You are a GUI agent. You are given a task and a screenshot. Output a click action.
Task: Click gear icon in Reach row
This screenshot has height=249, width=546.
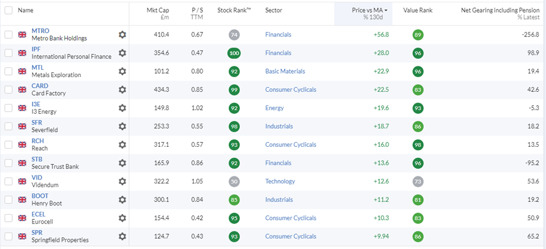point(122,145)
